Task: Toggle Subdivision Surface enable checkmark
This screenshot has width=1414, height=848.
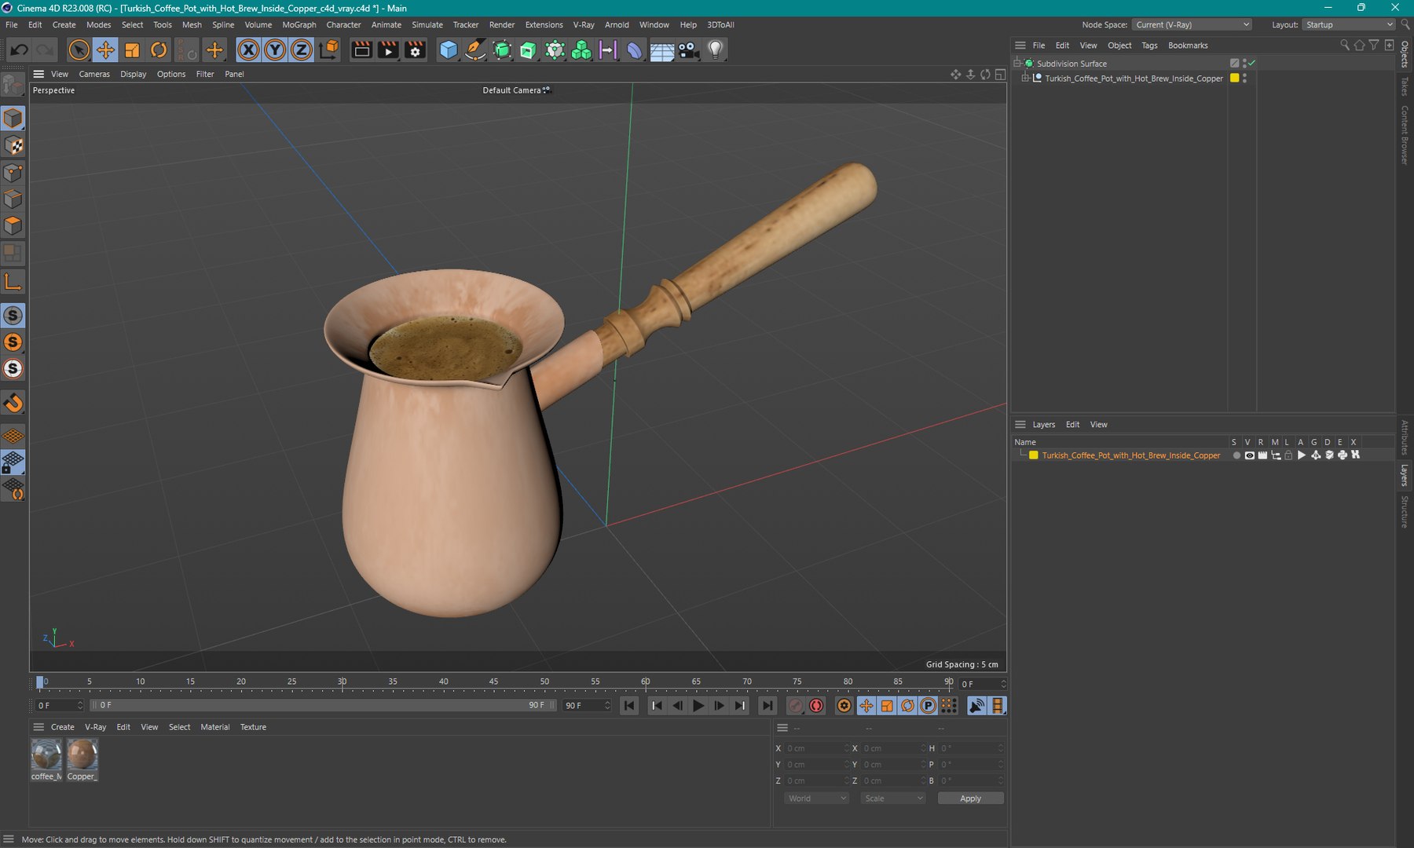Action: [1252, 63]
